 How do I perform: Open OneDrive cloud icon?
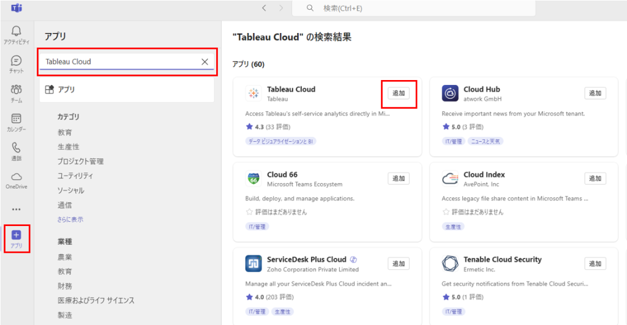(17, 177)
